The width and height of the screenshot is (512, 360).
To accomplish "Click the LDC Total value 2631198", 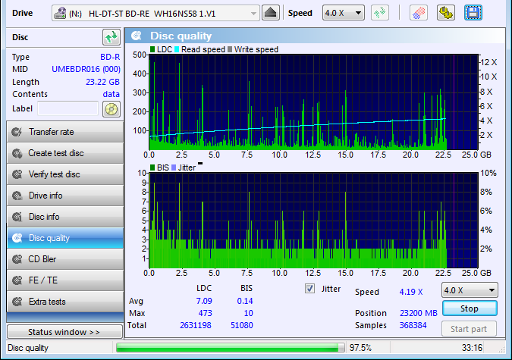I will coord(195,325).
